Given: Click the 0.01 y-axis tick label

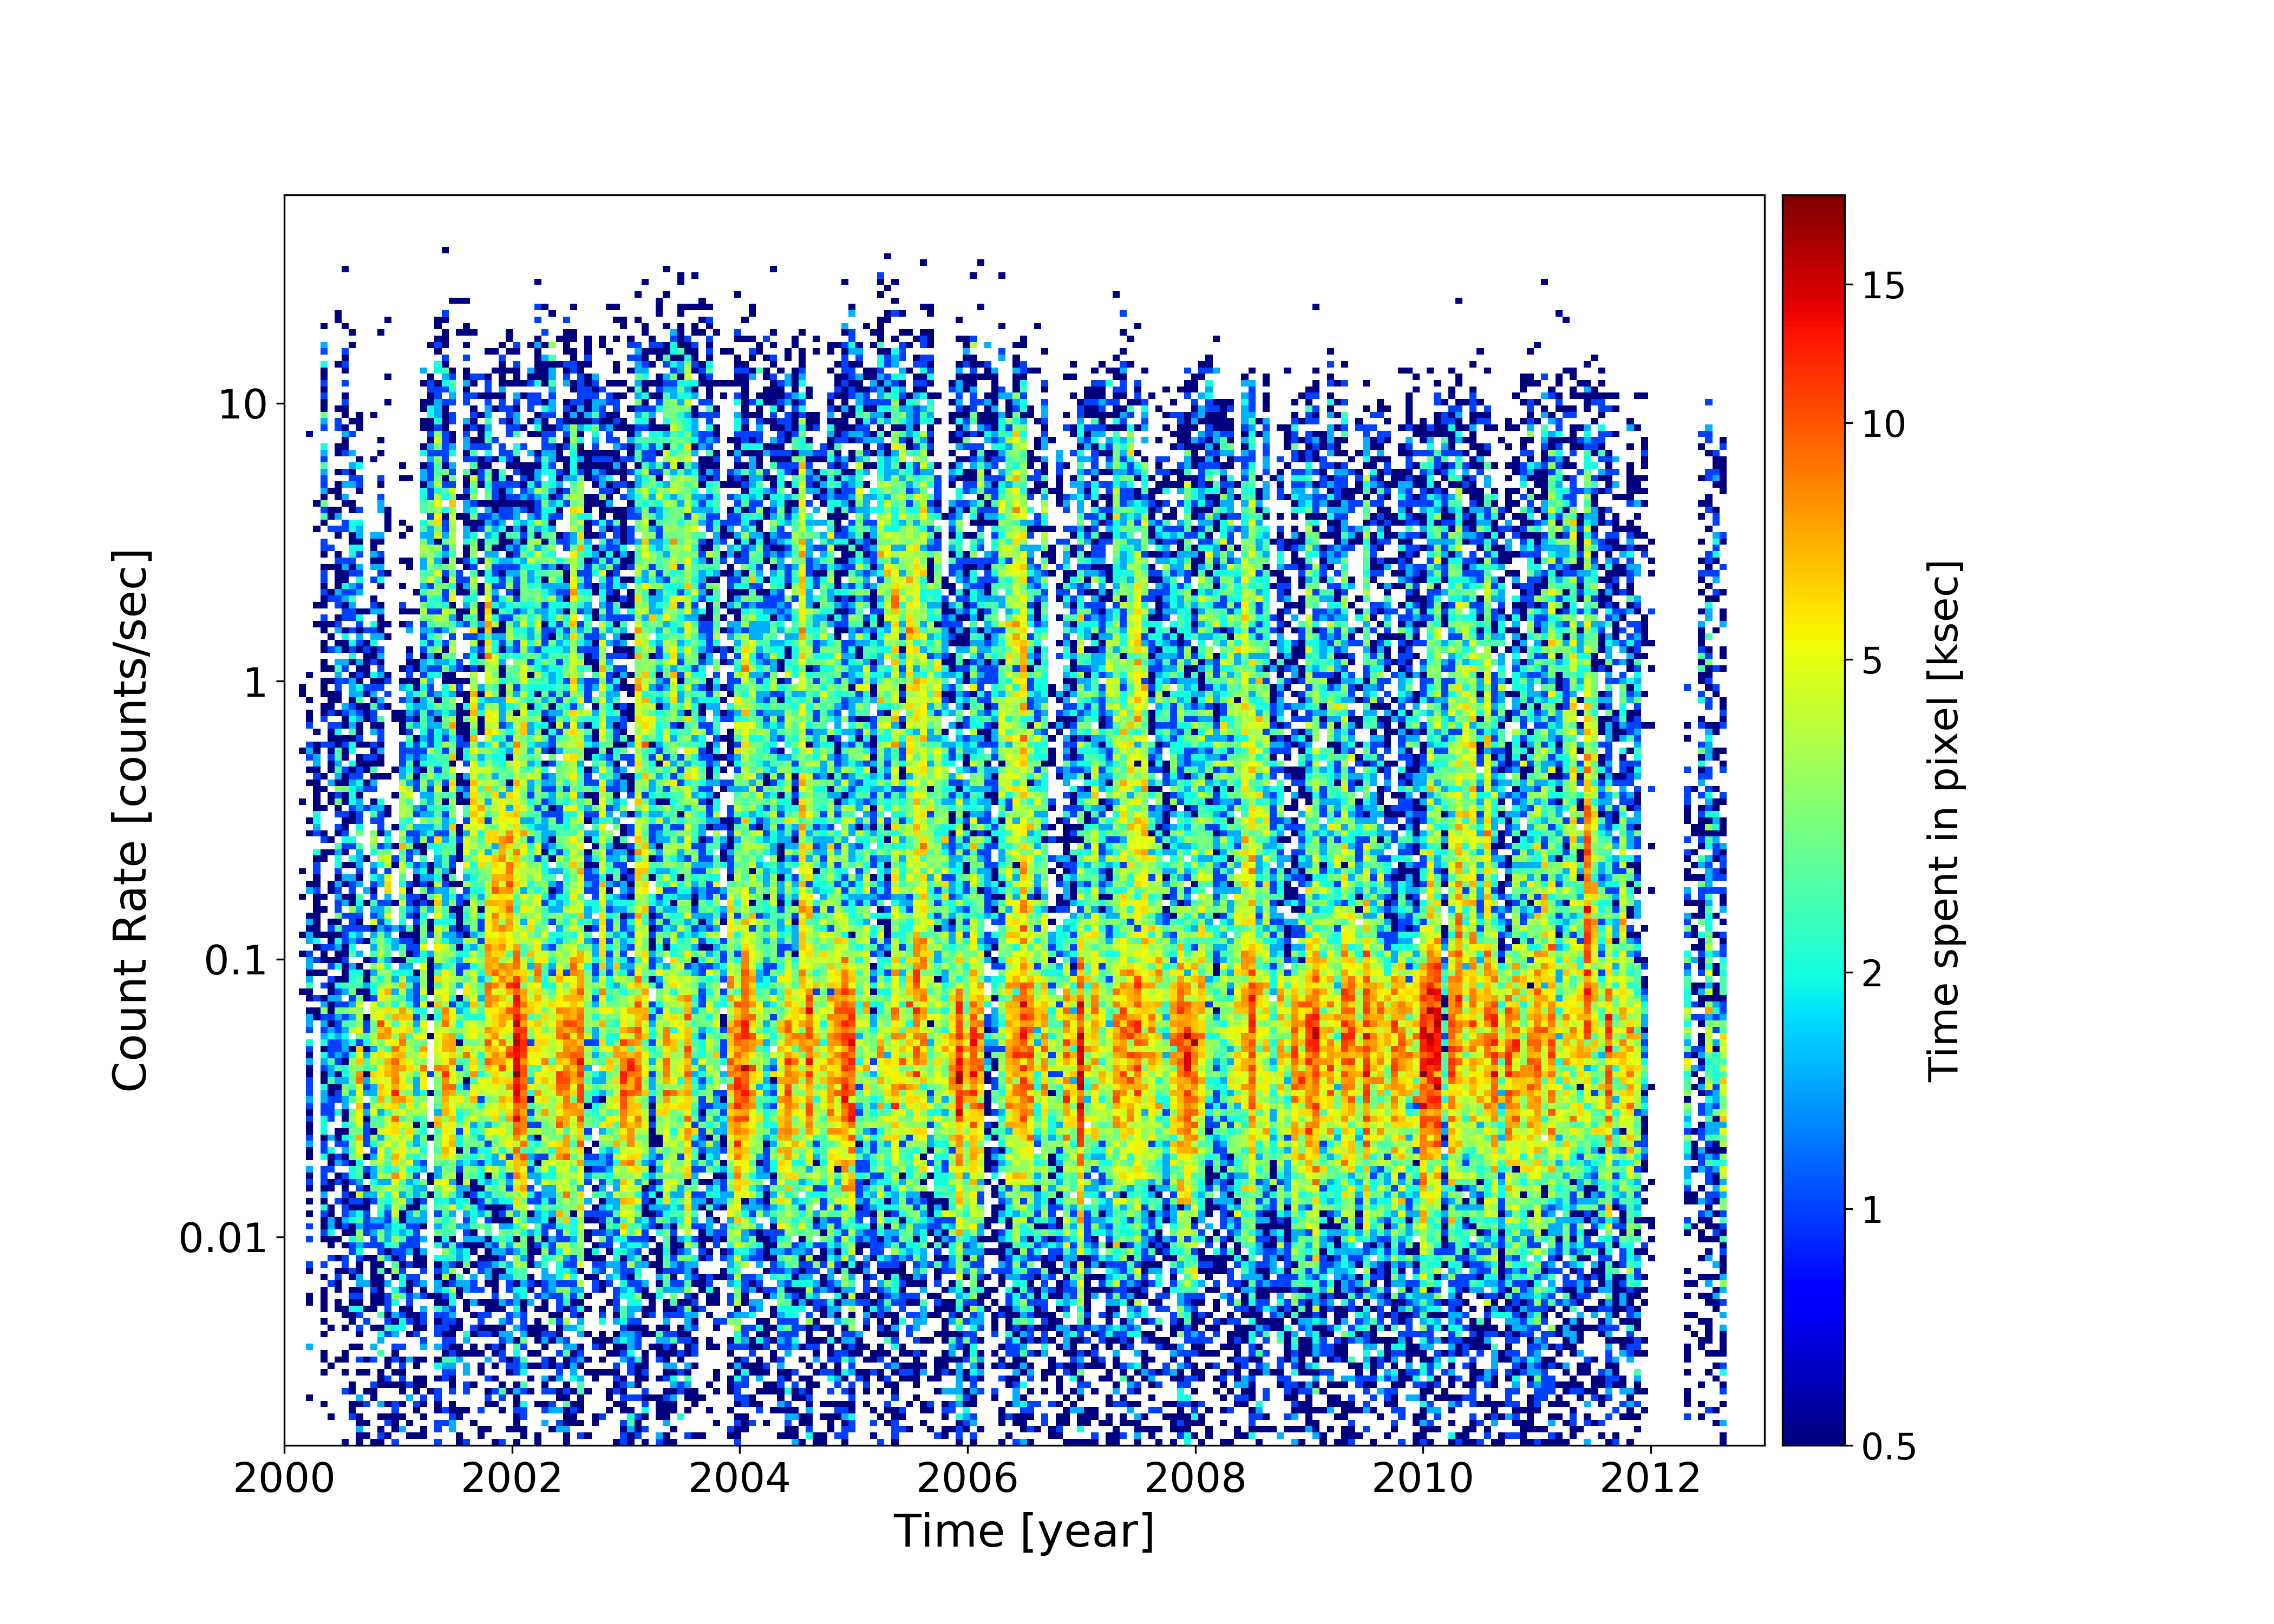Looking at the screenshot, I should point(224,1238).
